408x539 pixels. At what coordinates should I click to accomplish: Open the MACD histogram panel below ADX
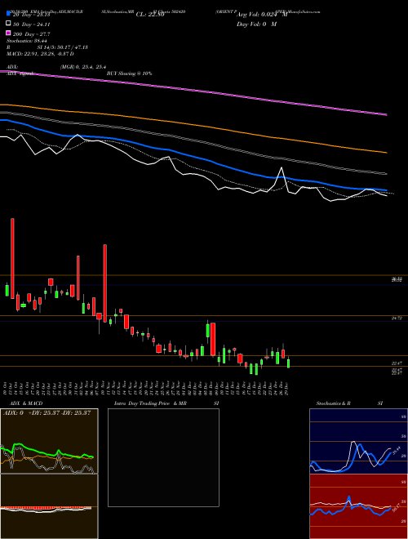click(49, 506)
